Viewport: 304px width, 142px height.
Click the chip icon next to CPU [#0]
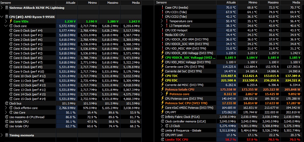coord(7,17)
